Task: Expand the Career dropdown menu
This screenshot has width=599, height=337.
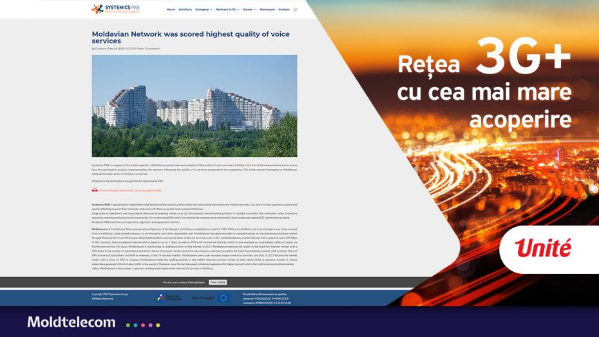Action: coord(249,10)
